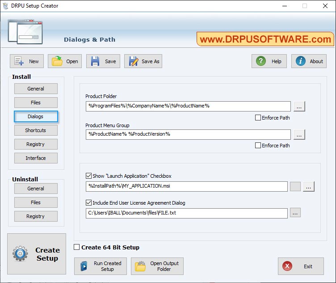Screen dimensions: 336x283
Task: Click inside the Product Folder field
Action: [x=188, y=106]
